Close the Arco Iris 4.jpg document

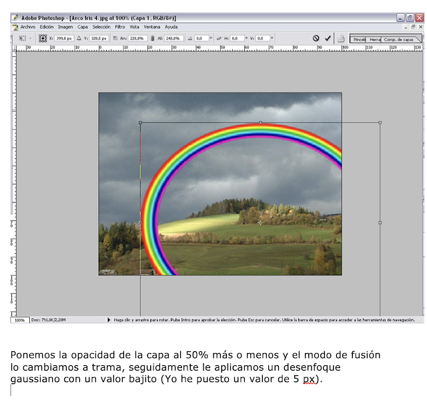click(x=420, y=27)
